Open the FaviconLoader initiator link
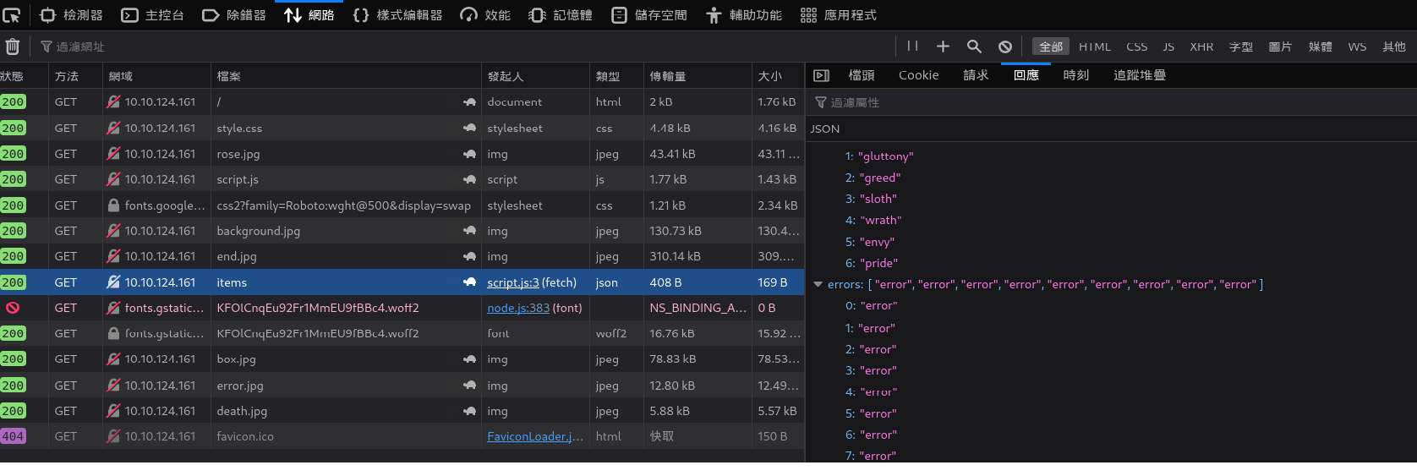 [x=534, y=436]
